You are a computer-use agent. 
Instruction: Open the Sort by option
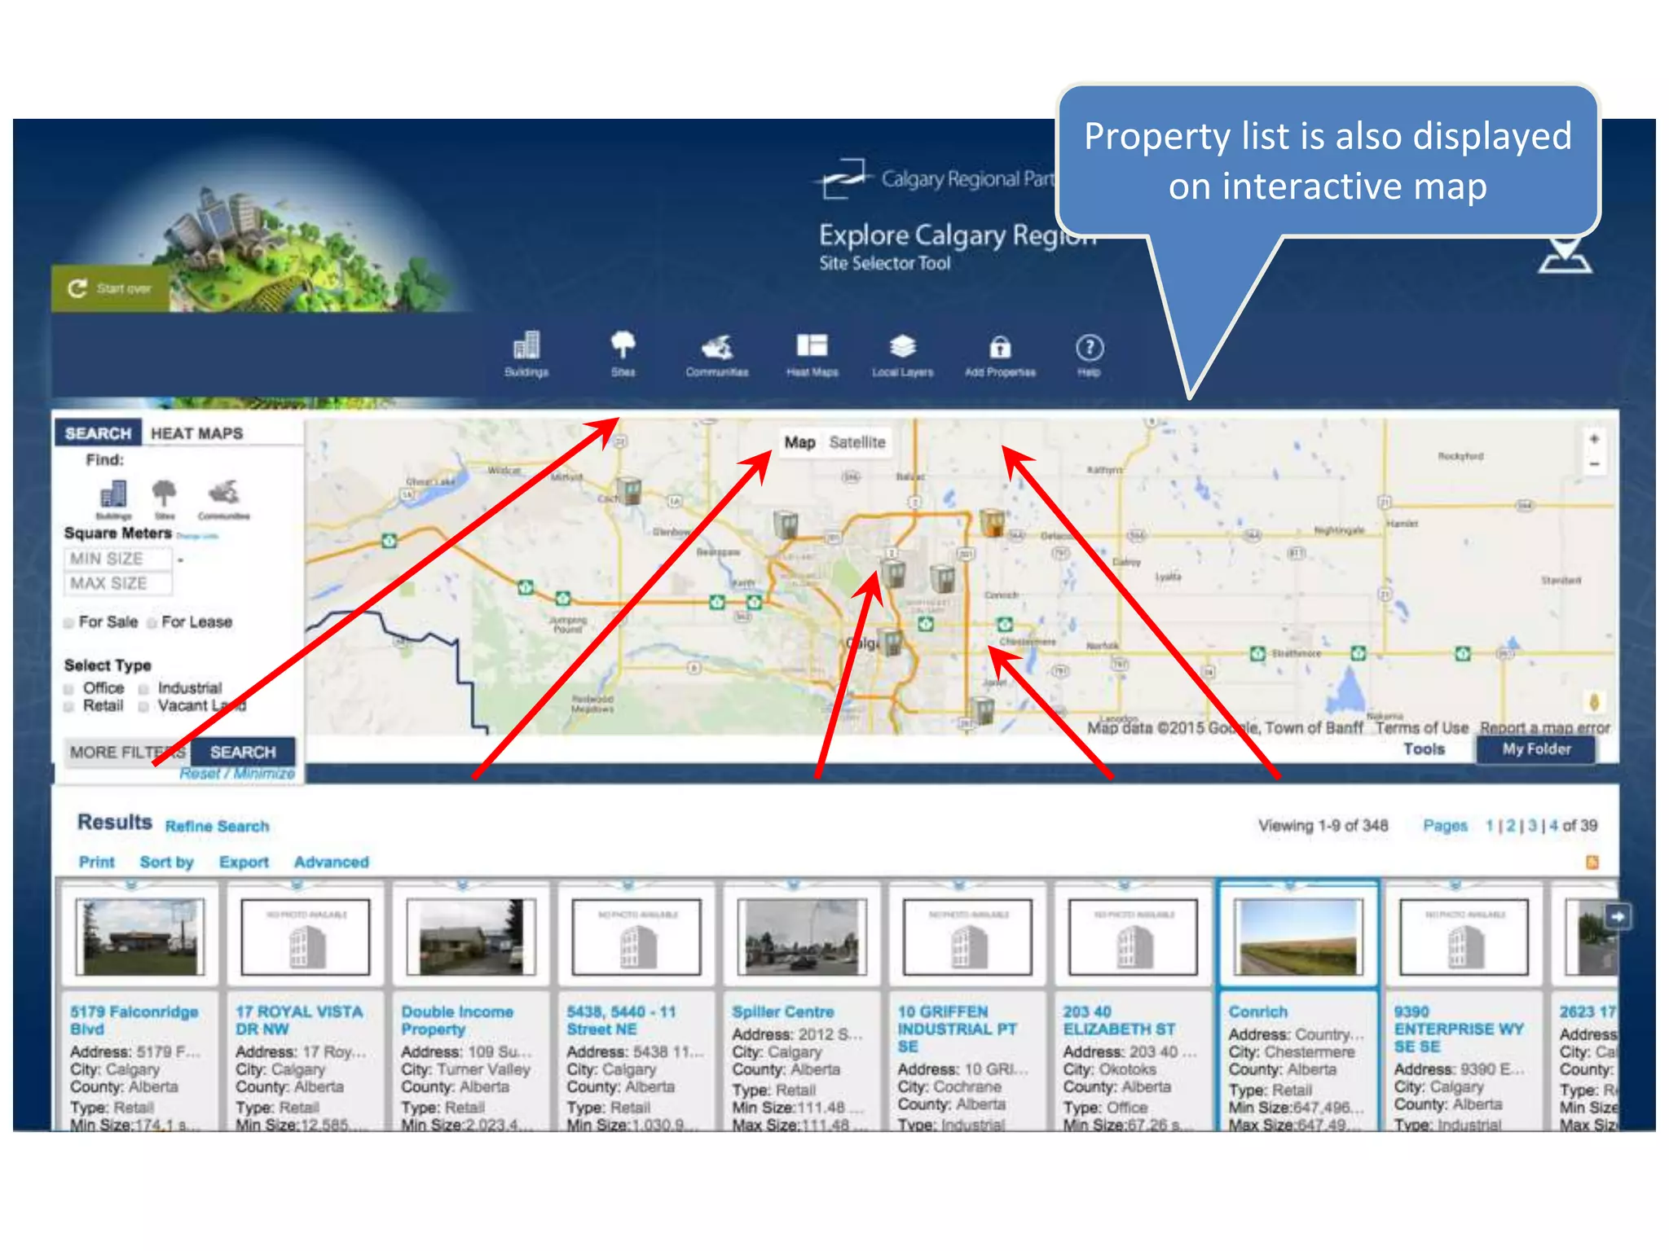tap(166, 862)
